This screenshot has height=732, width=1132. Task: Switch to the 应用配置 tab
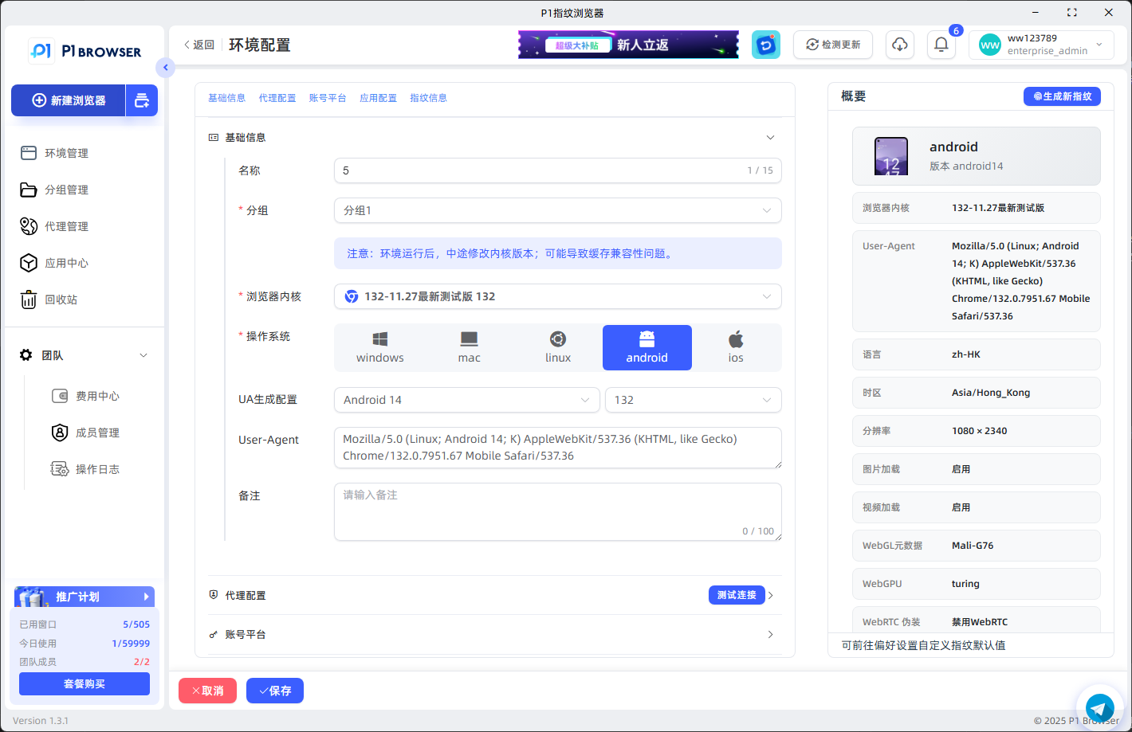[378, 96]
